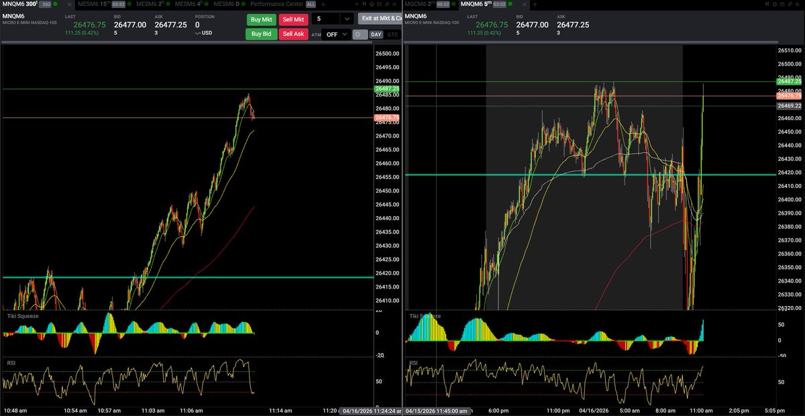Toggle DAY time-in-force
Image resolution: width=805 pixels, height=416 pixels.
point(376,34)
